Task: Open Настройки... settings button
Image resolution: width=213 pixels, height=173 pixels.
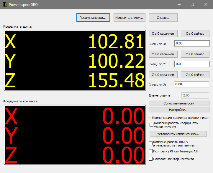Action: pyautogui.click(x=179, y=110)
